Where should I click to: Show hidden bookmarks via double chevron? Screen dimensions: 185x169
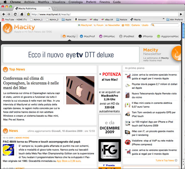tap(163, 19)
